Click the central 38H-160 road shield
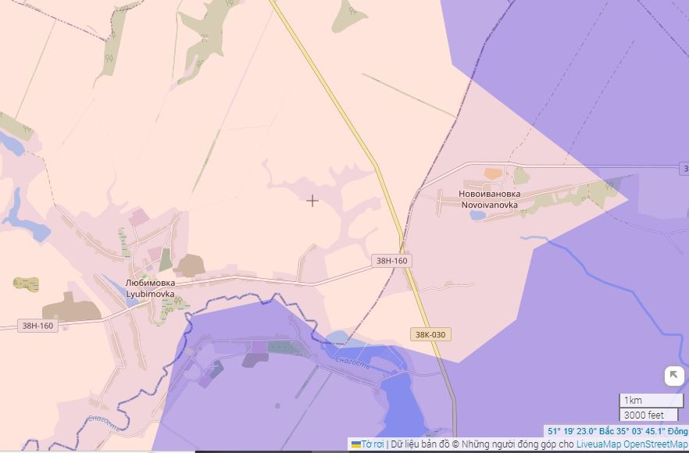689x453 pixels. 391,261
